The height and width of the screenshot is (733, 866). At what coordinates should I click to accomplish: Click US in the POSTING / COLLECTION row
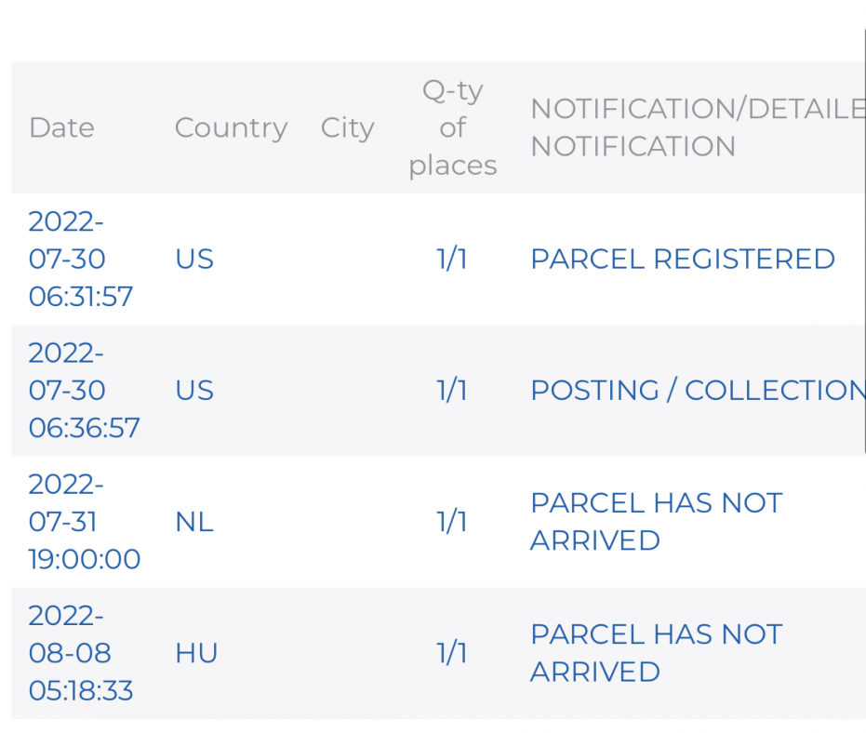coord(194,390)
